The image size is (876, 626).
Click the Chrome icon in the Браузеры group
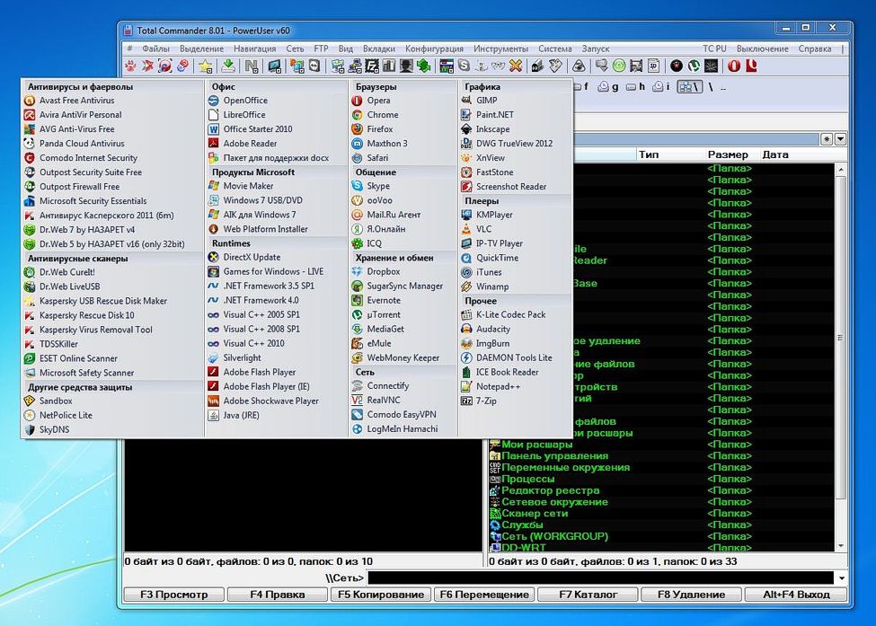(x=357, y=115)
